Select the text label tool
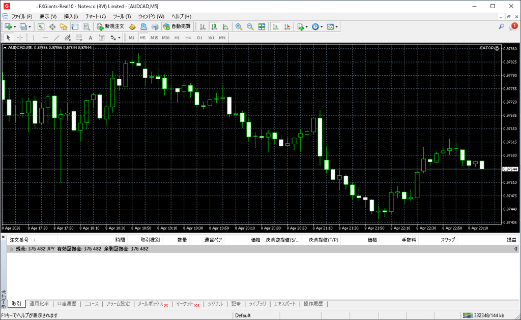The image size is (521, 320). point(91,38)
